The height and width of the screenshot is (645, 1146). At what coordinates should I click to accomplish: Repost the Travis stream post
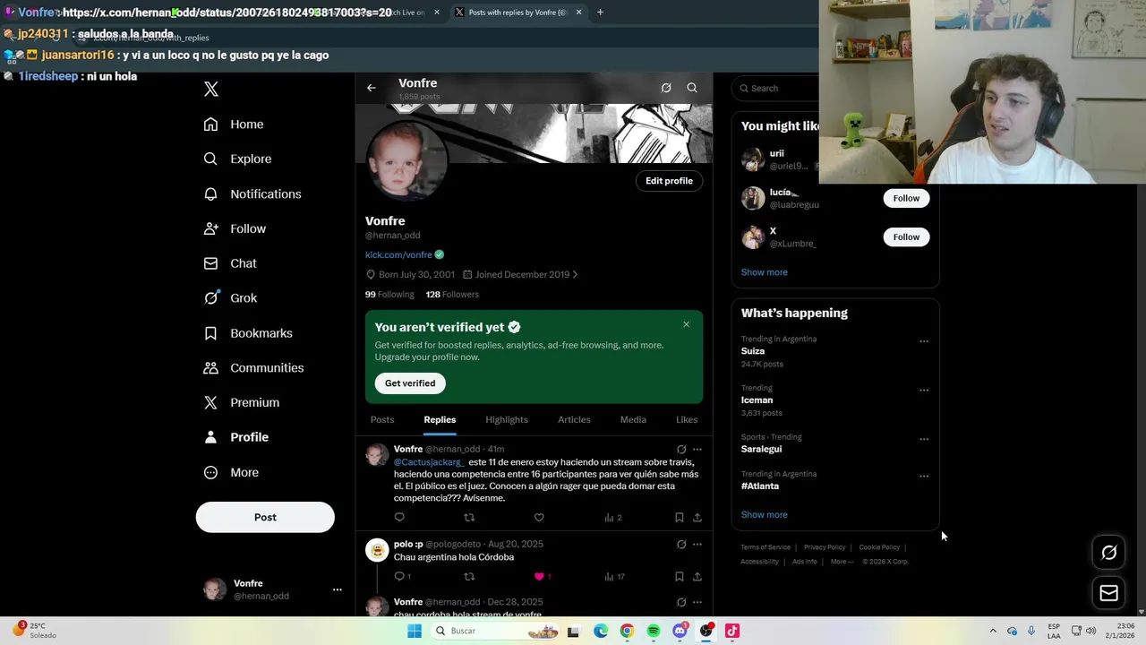click(x=469, y=517)
